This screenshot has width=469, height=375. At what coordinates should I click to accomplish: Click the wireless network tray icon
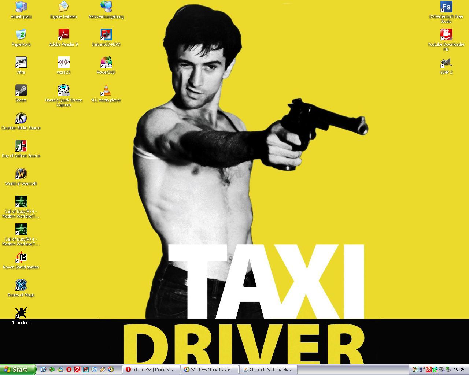(x=422, y=370)
